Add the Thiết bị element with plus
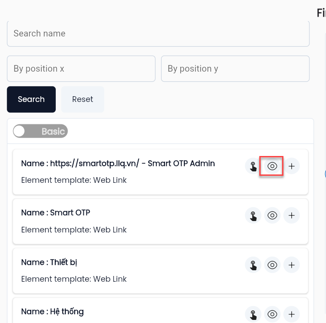 [x=291, y=265]
